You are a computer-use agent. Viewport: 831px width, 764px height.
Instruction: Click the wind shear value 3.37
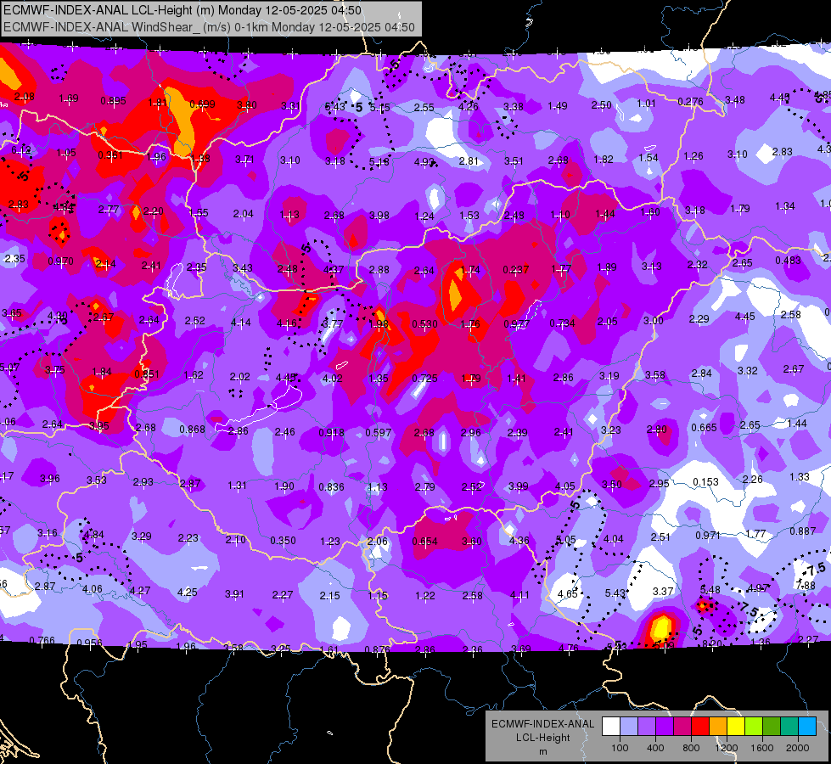pyautogui.click(x=663, y=591)
